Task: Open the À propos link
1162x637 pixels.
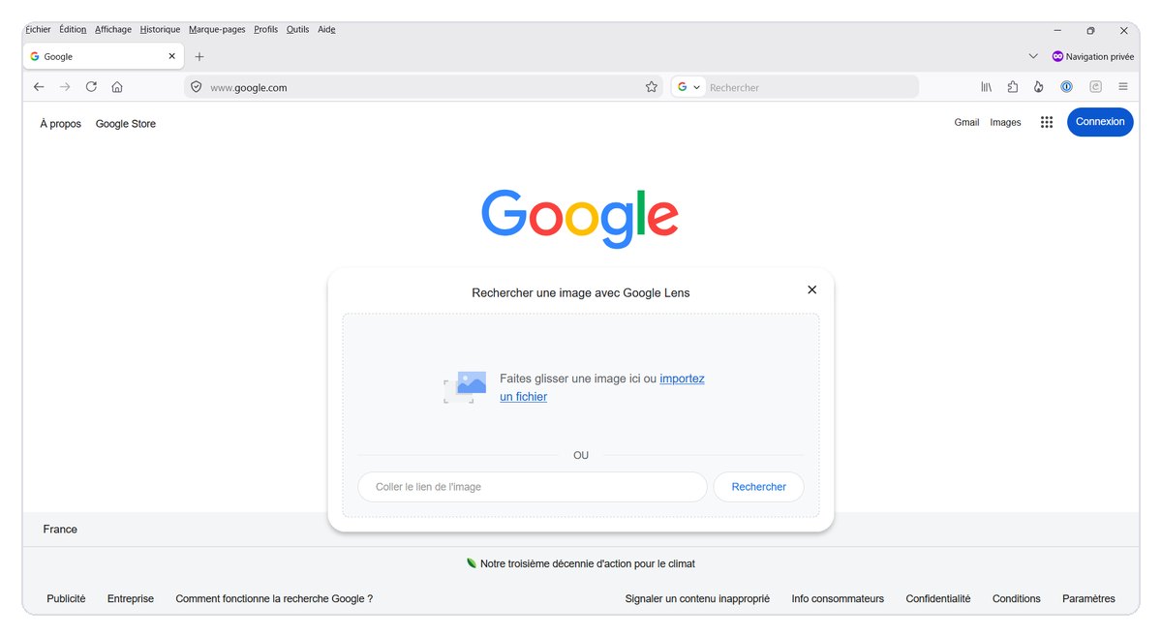Action: (61, 124)
